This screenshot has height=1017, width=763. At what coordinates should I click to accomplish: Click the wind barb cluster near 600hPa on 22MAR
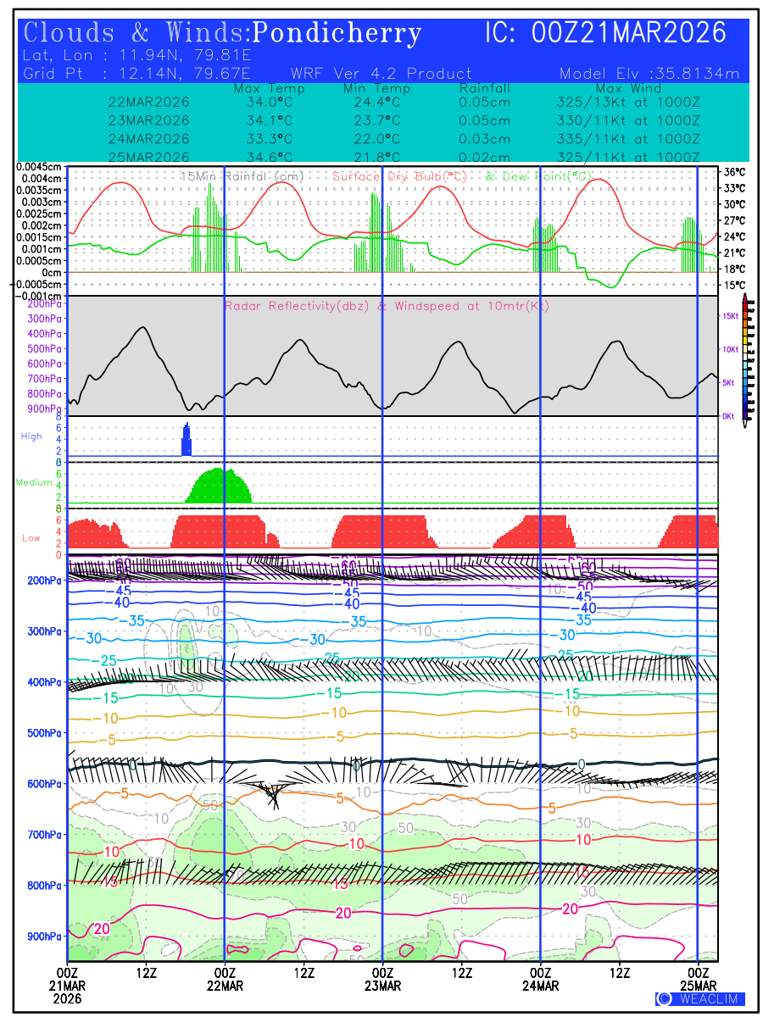pyautogui.click(x=272, y=793)
